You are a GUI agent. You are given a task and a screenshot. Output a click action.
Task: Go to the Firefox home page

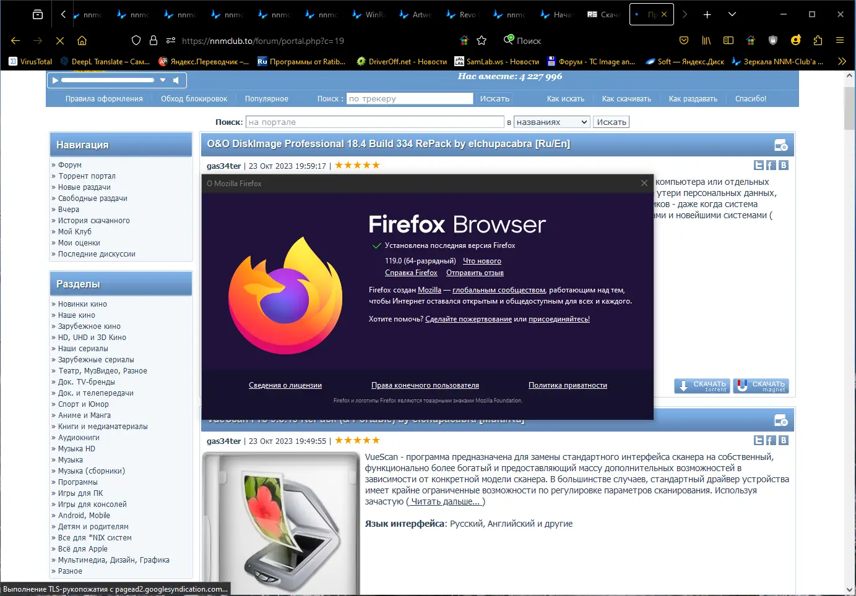click(82, 41)
